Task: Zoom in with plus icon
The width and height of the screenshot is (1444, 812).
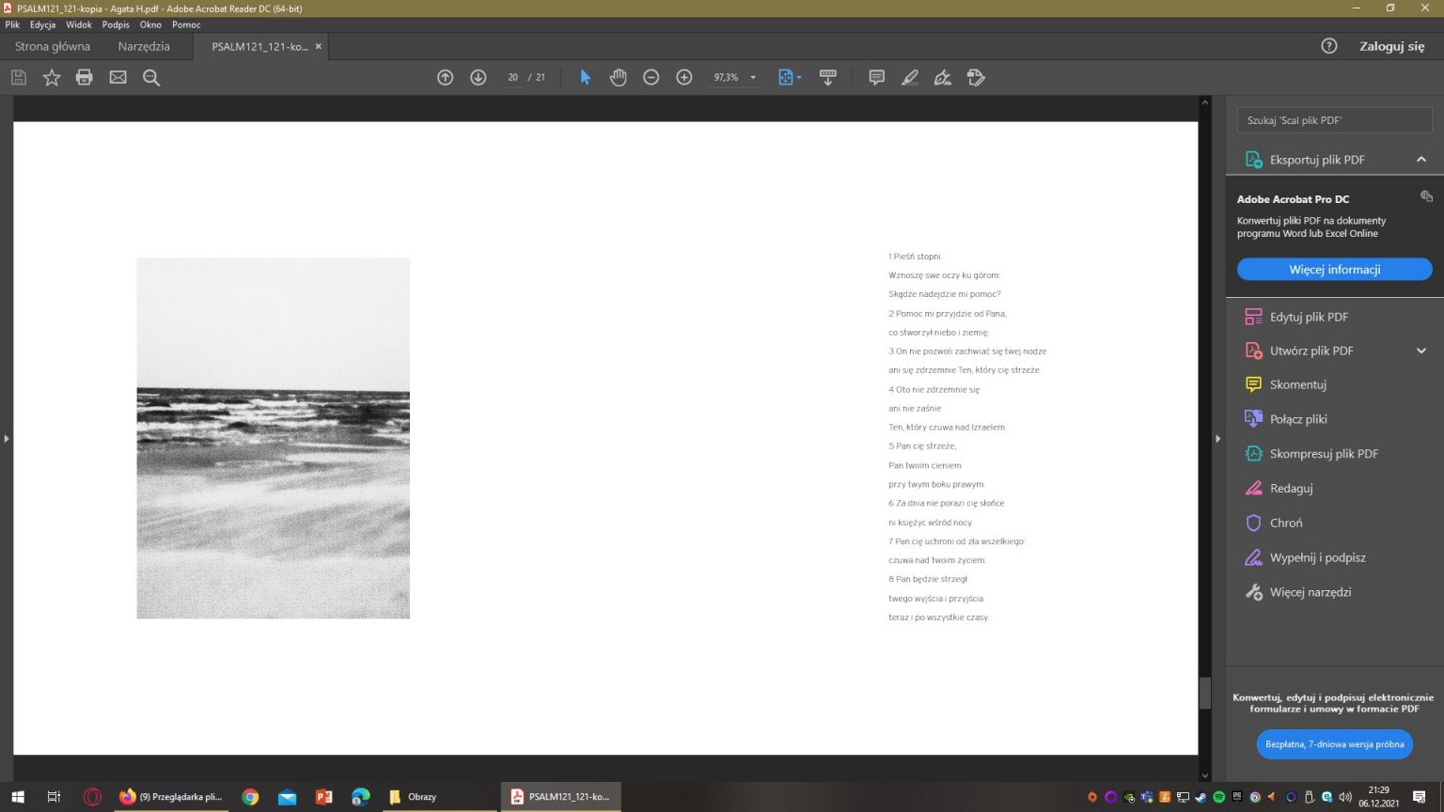Action: coord(684,78)
